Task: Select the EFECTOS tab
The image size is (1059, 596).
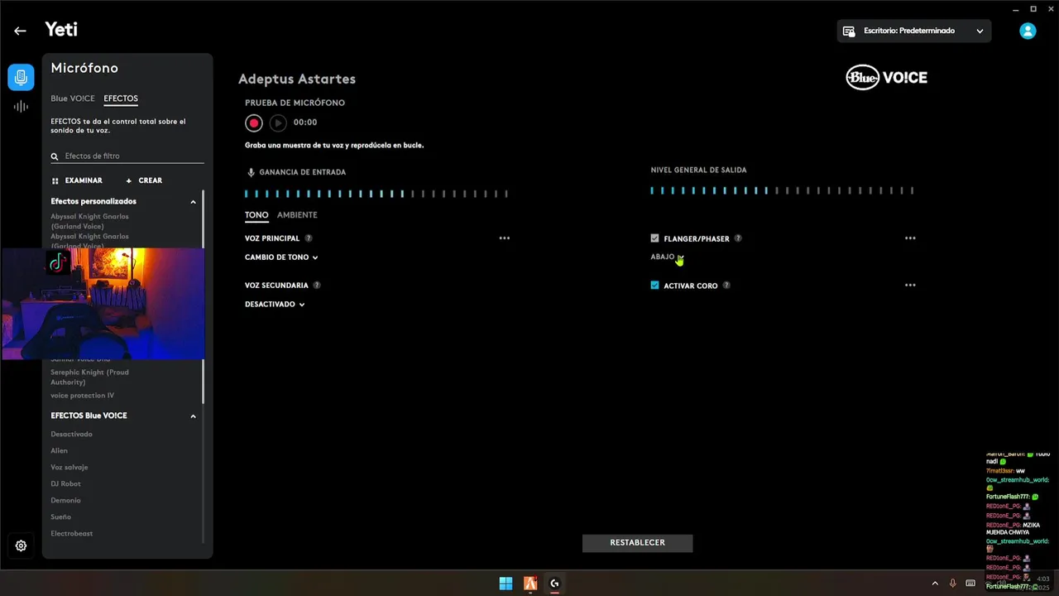Action: point(121,99)
